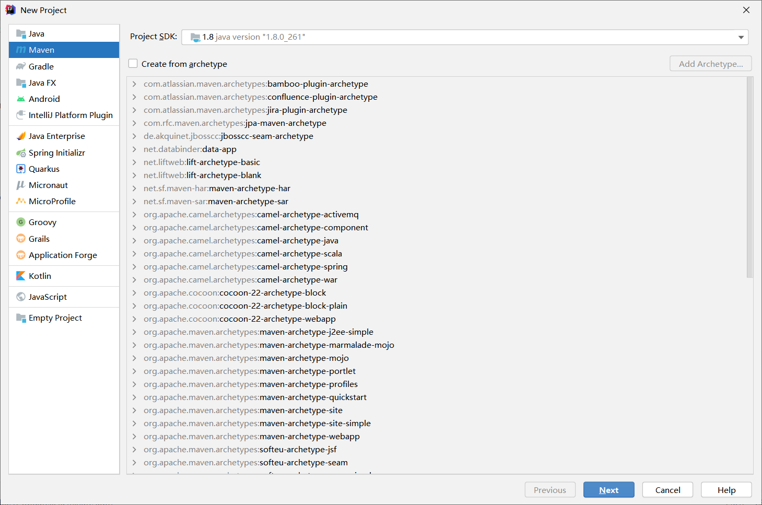762x505 pixels.
Task: Open the Project SDK dropdown
Action: tap(741, 37)
